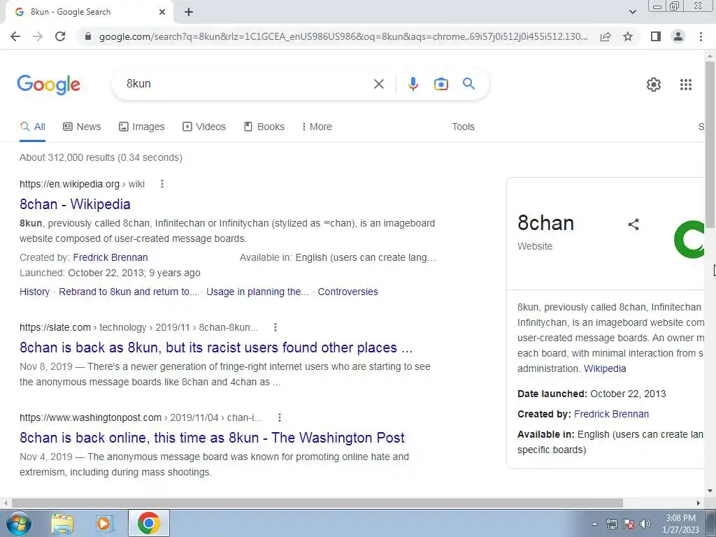Image resolution: width=716 pixels, height=537 pixels.
Task: Follow the Fredrick Brennan link in result
Action: 110,257
